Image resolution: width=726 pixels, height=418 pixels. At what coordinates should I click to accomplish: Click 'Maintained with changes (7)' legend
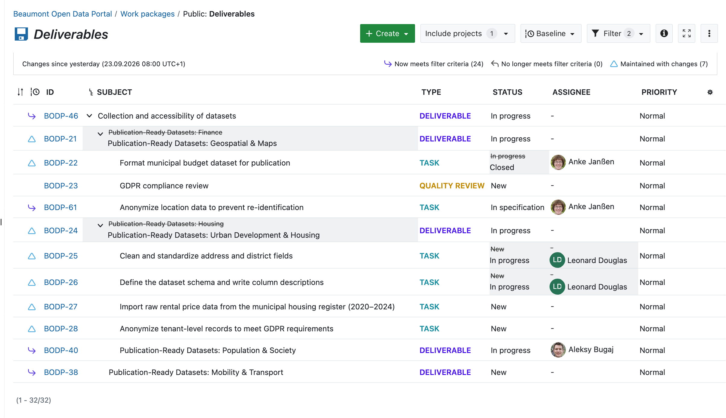(659, 64)
